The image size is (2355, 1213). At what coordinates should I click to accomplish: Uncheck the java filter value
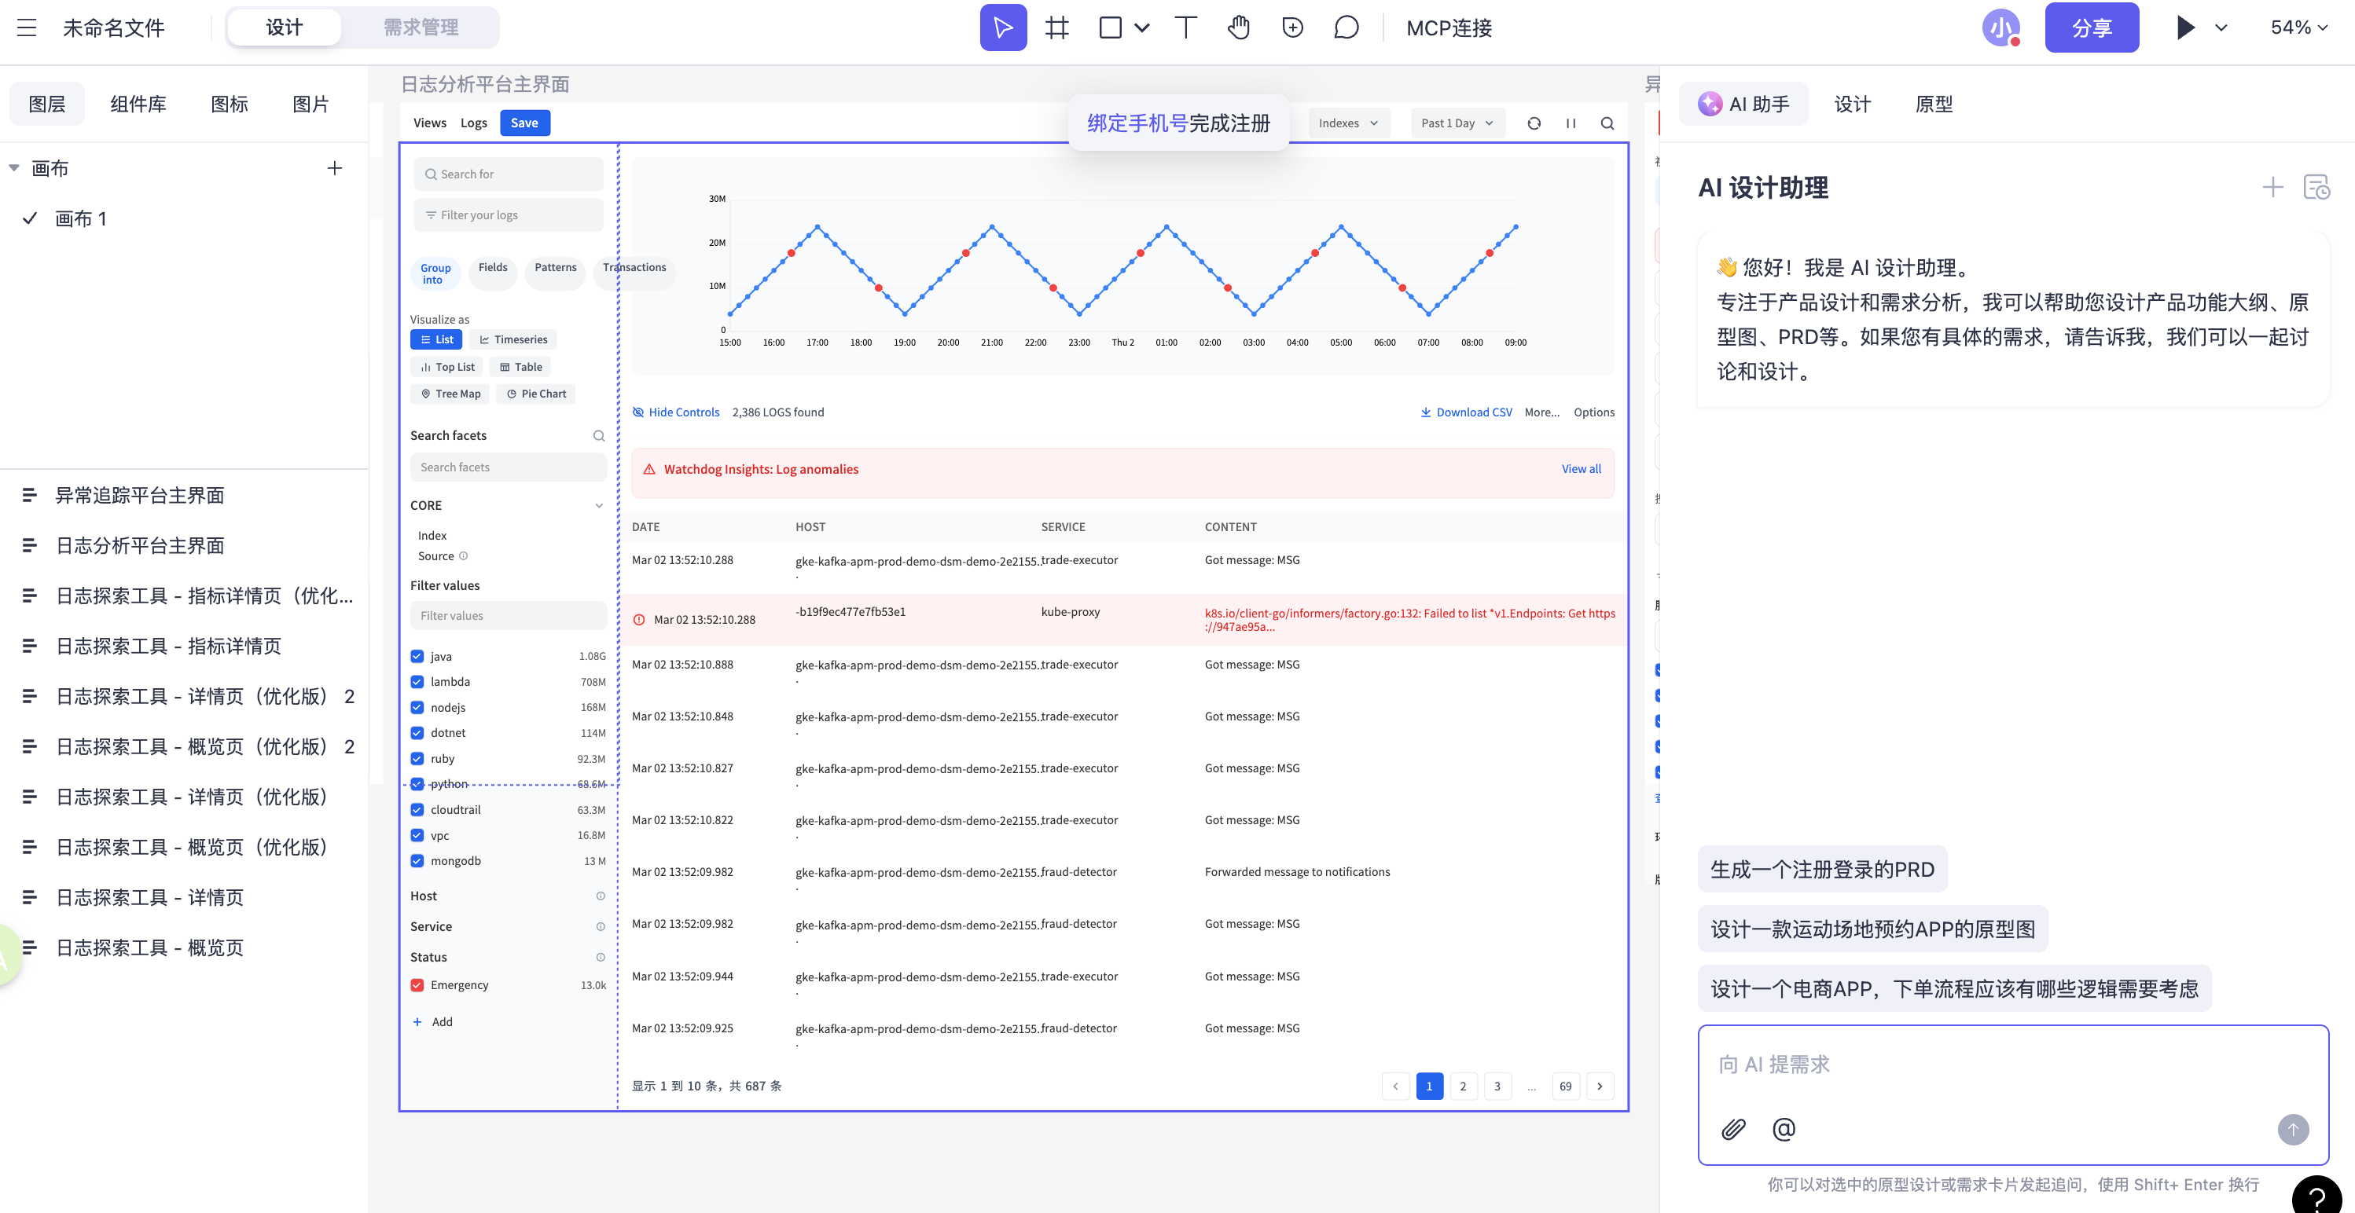(418, 656)
